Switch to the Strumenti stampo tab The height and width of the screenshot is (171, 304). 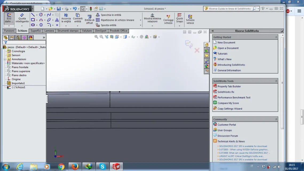coord(68,31)
